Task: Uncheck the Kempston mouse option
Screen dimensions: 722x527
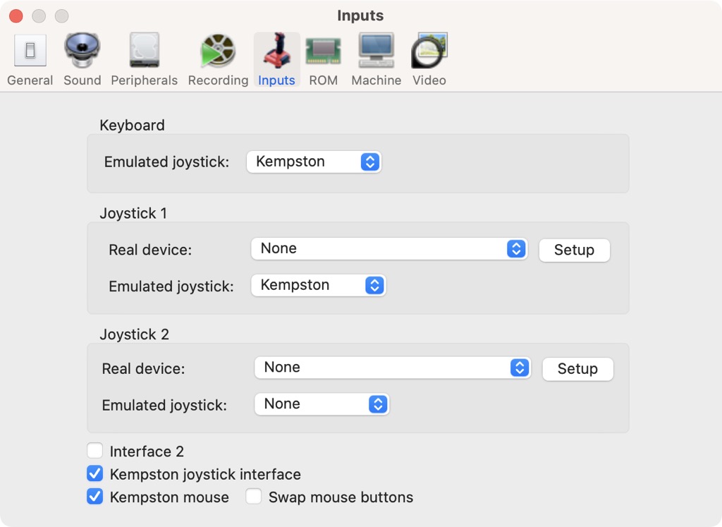Action: (x=95, y=497)
